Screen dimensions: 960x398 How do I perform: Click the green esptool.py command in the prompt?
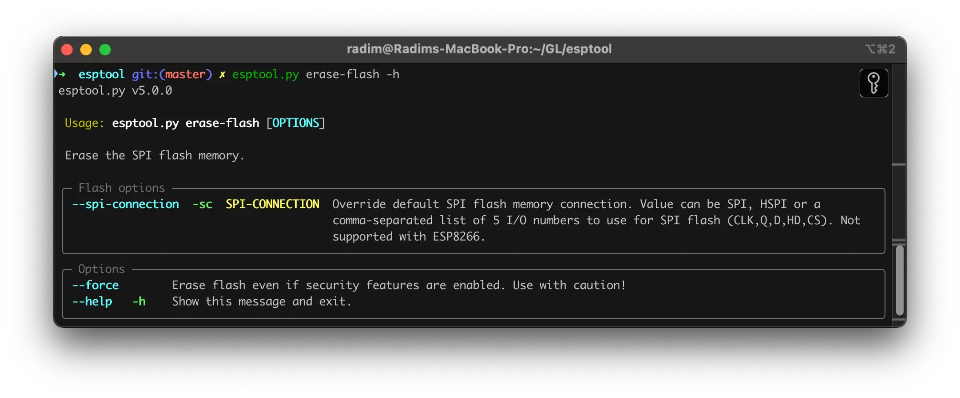[x=266, y=74]
